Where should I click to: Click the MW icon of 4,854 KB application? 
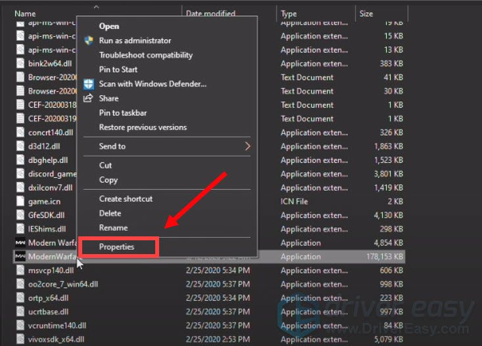tap(20, 243)
